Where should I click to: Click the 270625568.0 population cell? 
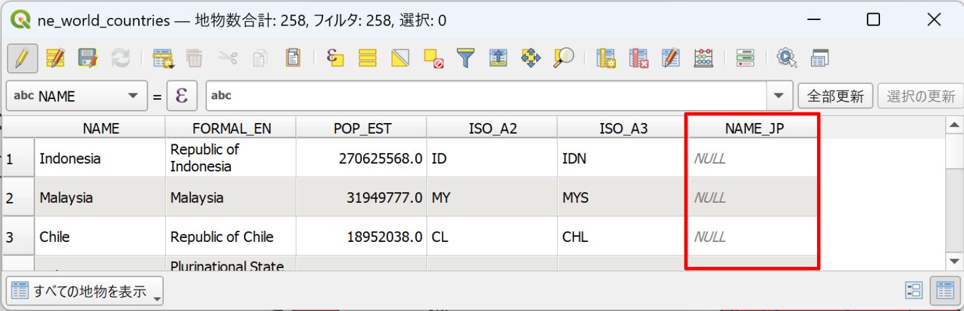point(362,159)
